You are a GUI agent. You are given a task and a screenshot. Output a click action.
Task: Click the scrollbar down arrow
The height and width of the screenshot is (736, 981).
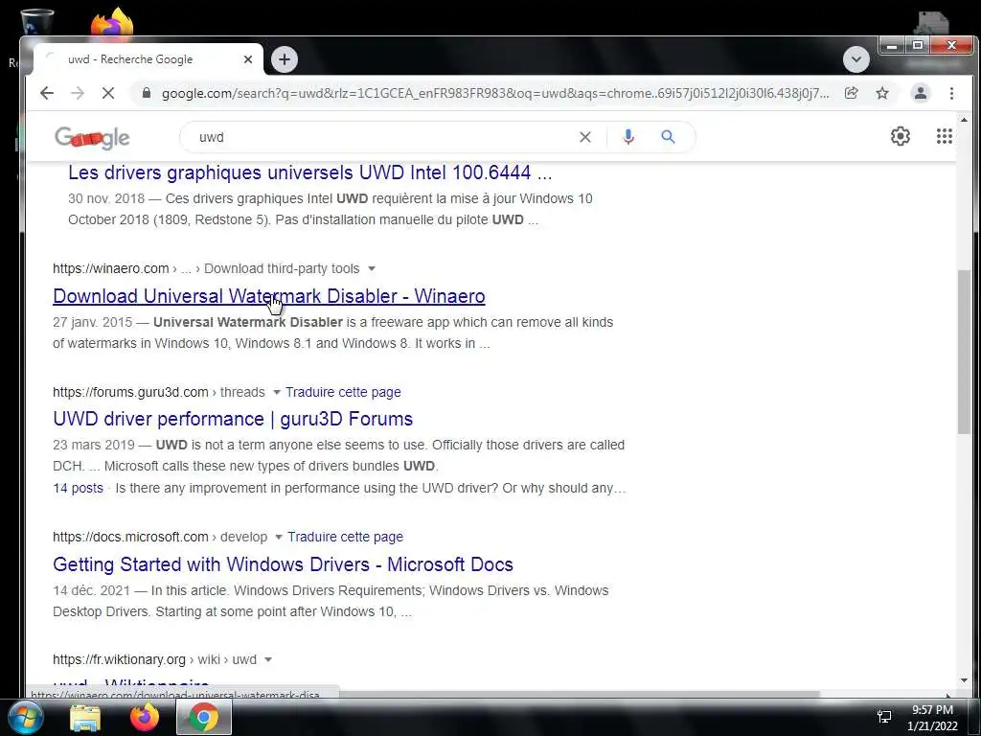(964, 680)
